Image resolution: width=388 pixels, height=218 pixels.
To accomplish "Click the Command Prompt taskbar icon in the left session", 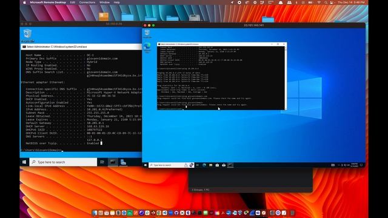I will pyautogui.click(x=113, y=162).
